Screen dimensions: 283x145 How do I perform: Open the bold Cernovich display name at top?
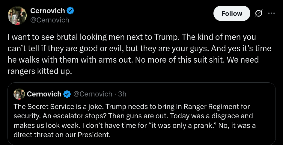(x=48, y=11)
